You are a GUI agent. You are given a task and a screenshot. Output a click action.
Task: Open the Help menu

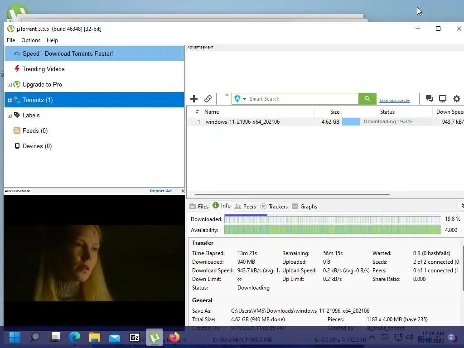[x=53, y=40]
